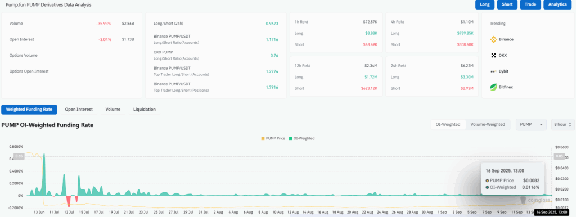The width and height of the screenshot is (576, 217).
Task: Click the Volume value $2.86B
Action: tap(128, 24)
